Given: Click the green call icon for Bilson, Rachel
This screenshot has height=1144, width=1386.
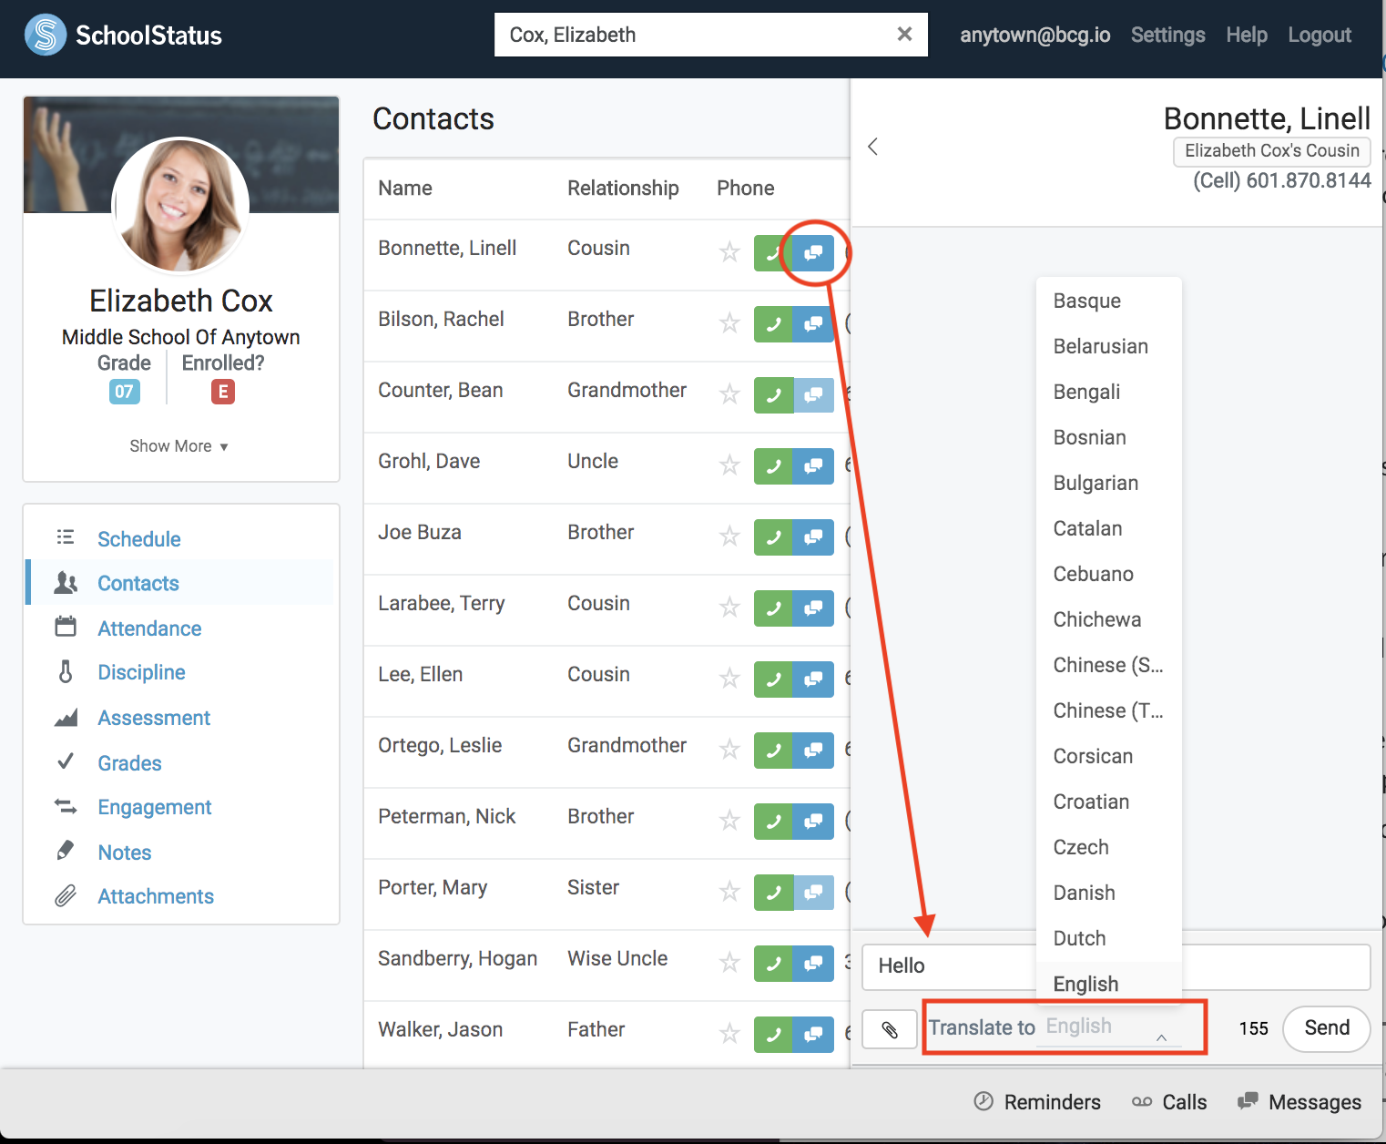Looking at the screenshot, I should 773,324.
